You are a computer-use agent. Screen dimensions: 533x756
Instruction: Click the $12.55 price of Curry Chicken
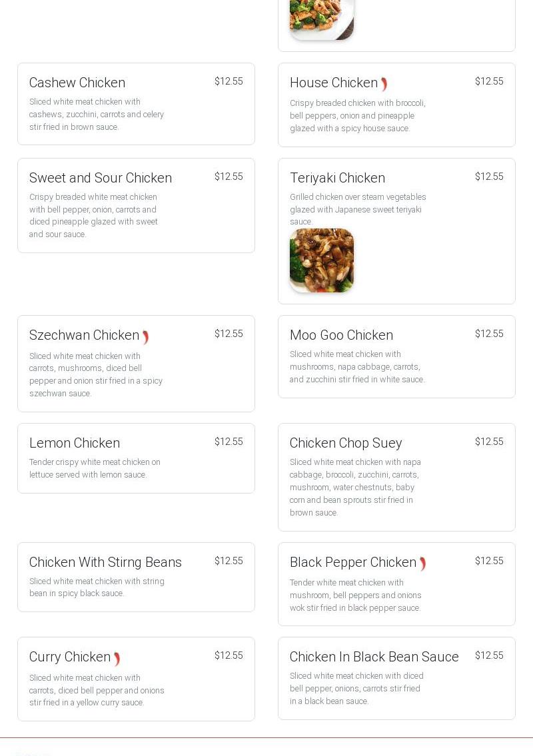tap(229, 655)
